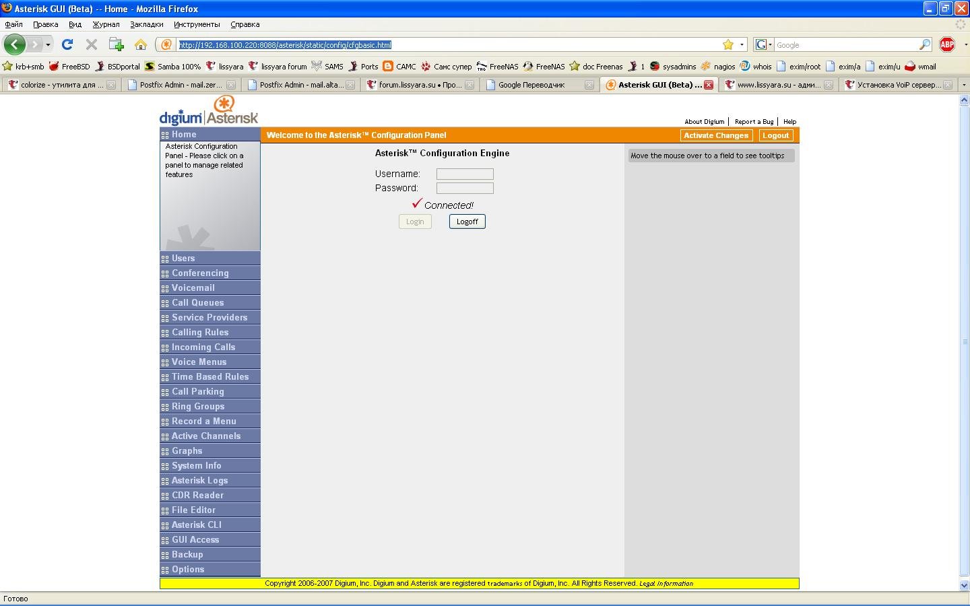This screenshot has height=606, width=970.
Task: Open the Samba 100% bookmark
Action: [x=173, y=67]
